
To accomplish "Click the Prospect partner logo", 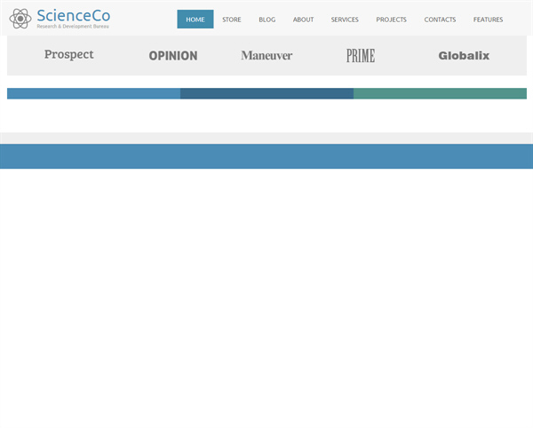I will point(69,55).
